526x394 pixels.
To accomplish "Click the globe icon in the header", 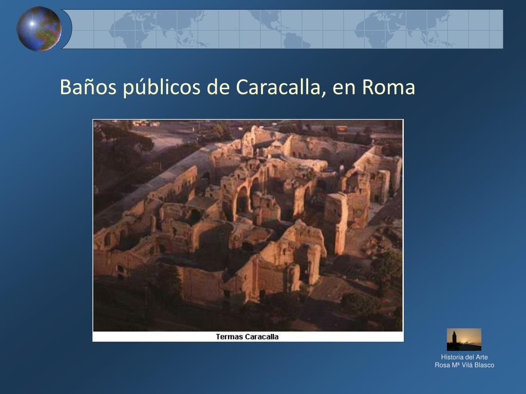I will click(x=39, y=29).
